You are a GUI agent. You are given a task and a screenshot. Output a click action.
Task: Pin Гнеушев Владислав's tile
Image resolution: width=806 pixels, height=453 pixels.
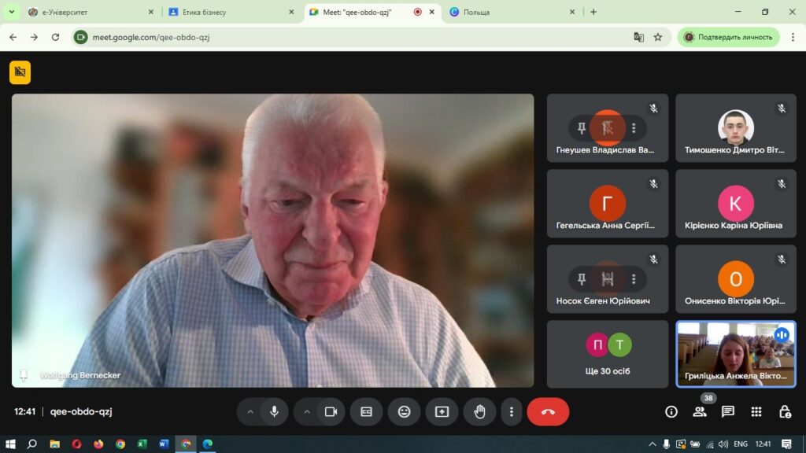582,128
